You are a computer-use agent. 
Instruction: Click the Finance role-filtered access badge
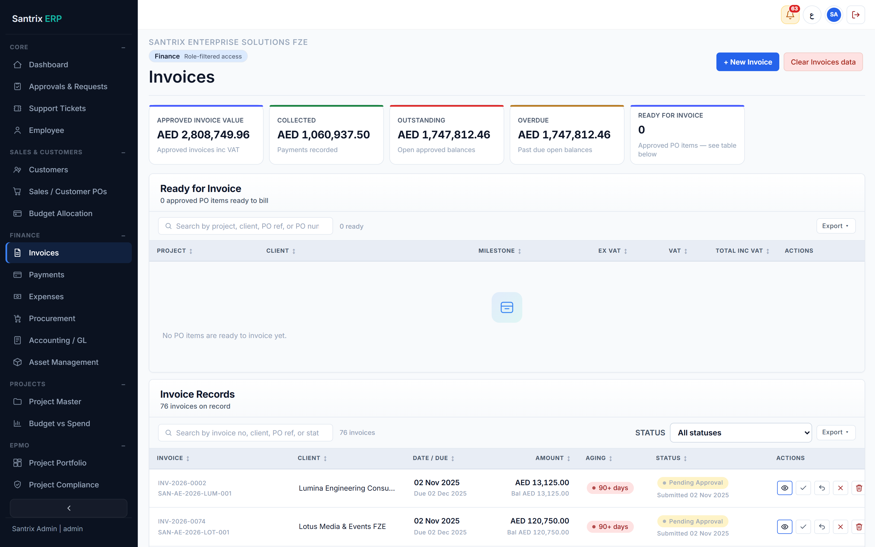(x=198, y=56)
